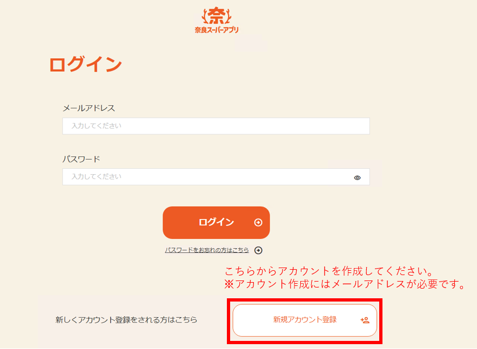
Task: Click the red-highlighted account creation area
Action: pos(304,320)
